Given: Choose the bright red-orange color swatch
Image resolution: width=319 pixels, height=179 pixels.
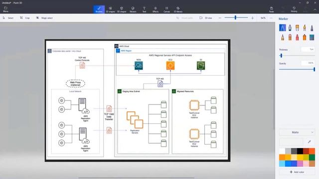Looking at the screenshot, I should coord(312,151).
